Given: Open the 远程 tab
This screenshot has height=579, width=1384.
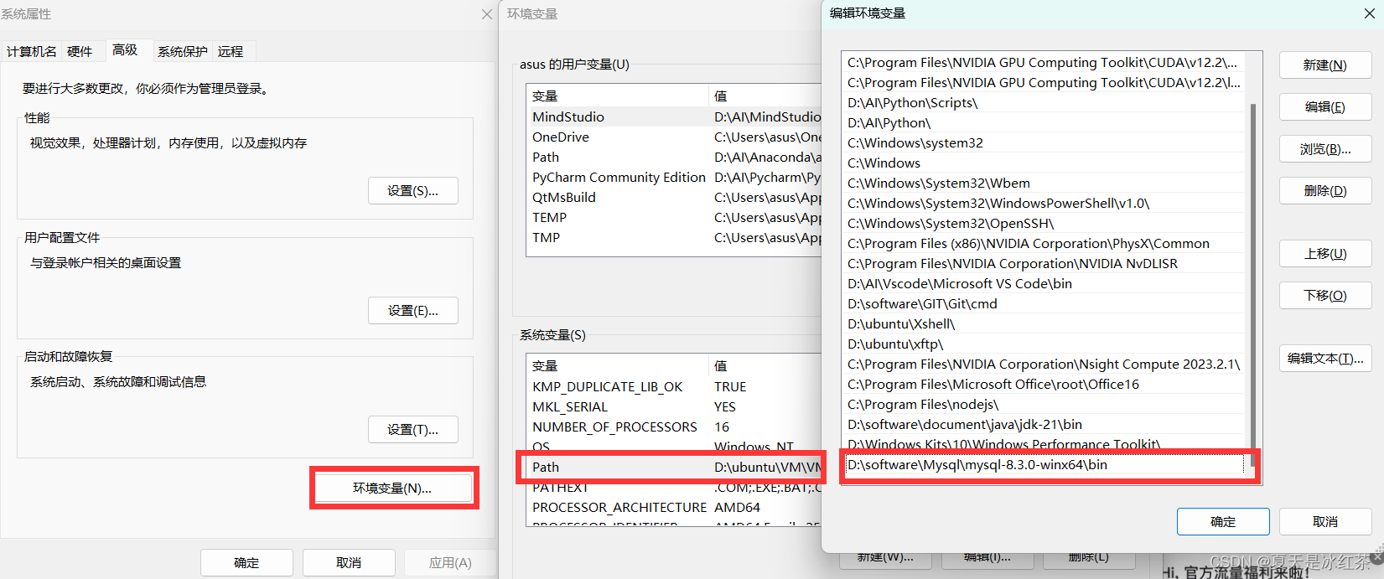Looking at the screenshot, I should pyautogui.click(x=231, y=51).
